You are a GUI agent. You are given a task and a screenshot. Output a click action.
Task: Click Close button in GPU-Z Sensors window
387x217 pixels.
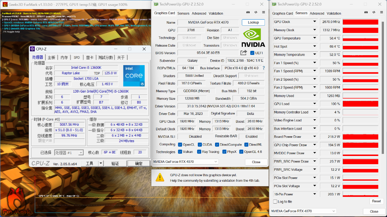coord(374,212)
